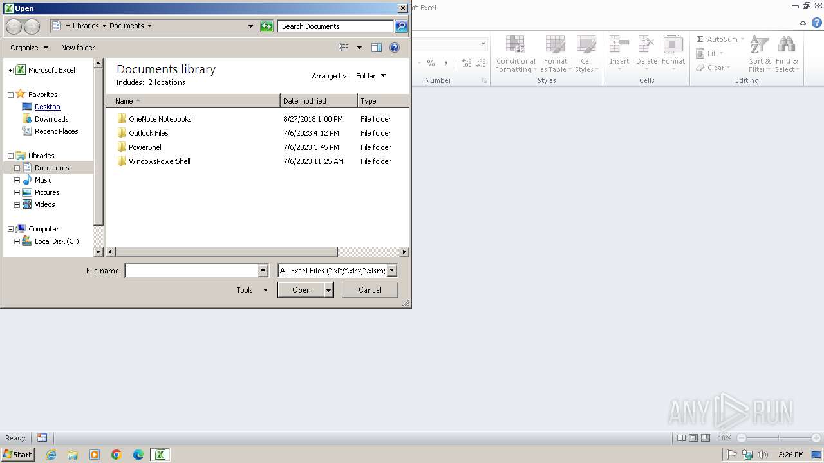This screenshot has width=824, height=463.
Task: Click the Forward navigation arrow in Open dialog
Action: click(x=32, y=26)
